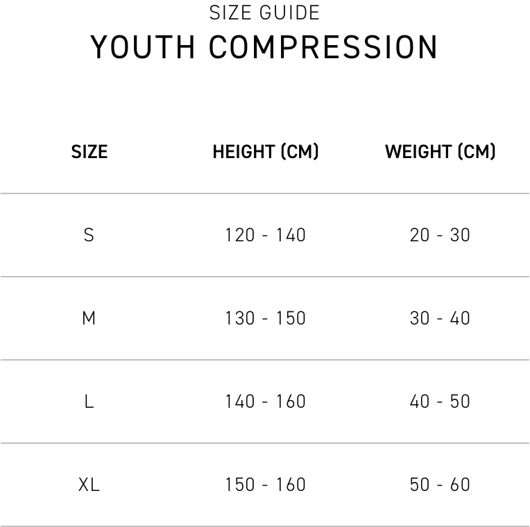Screen dimensions: 530x527
Task: Select the M size label
Action: pyautogui.click(x=89, y=318)
